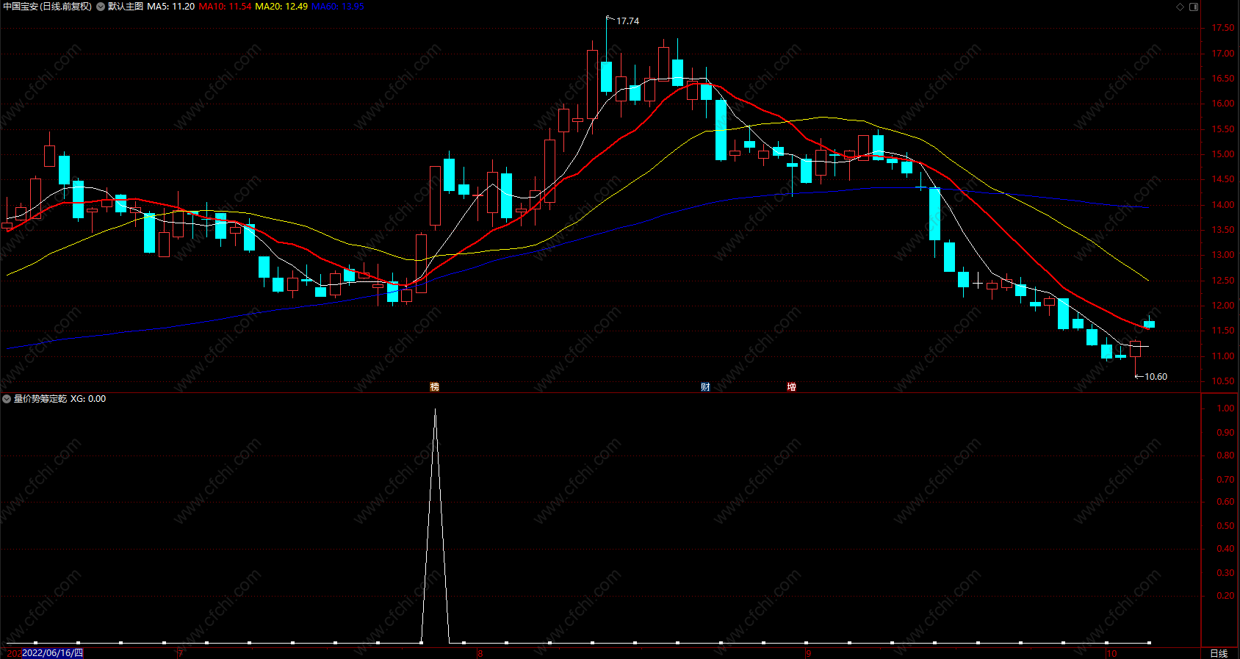This screenshot has height=659, width=1240.
Task: Select the MA20: 12.49 indicator label
Action: 281,7
